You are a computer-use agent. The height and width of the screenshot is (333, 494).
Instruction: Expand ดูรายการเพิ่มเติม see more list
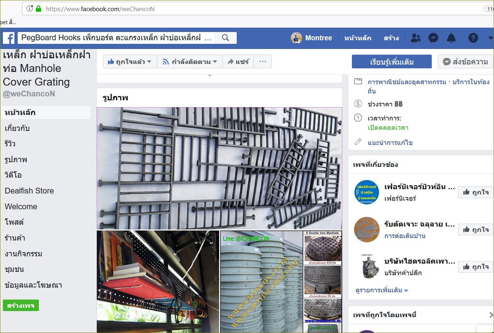[x=382, y=290]
